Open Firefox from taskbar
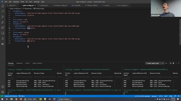Screen dimensions: 181x101 [x=21, y=99]
